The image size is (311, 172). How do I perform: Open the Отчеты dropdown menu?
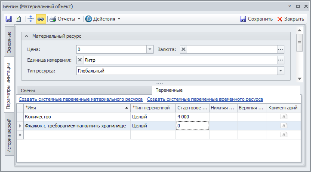tap(65, 19)
